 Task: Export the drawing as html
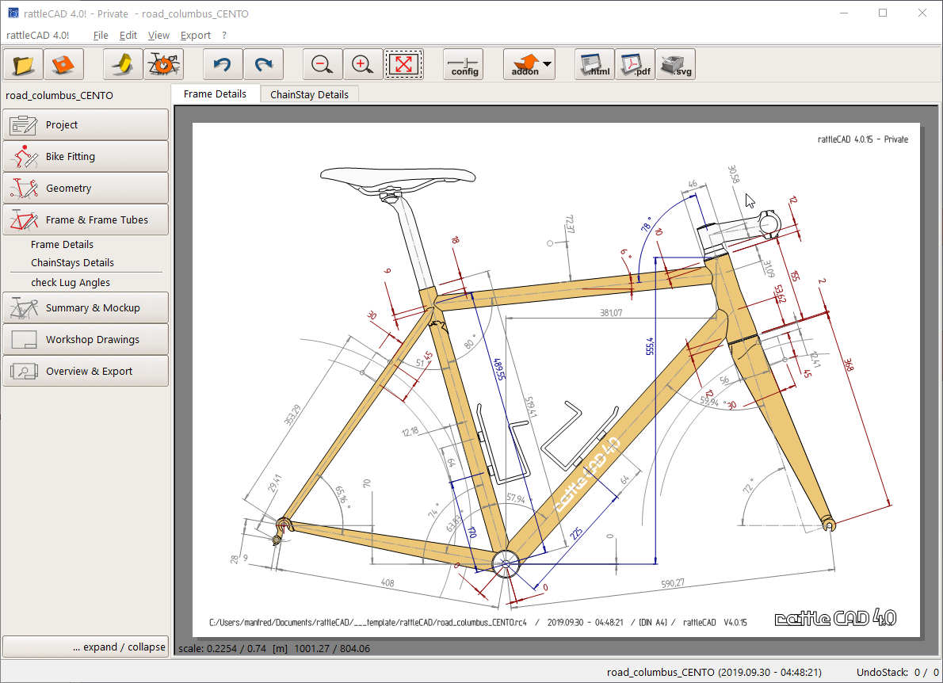click(595, 64)
